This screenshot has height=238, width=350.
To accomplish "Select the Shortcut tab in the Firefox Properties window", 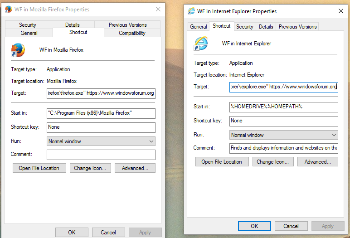I will (x=78, y=32).
